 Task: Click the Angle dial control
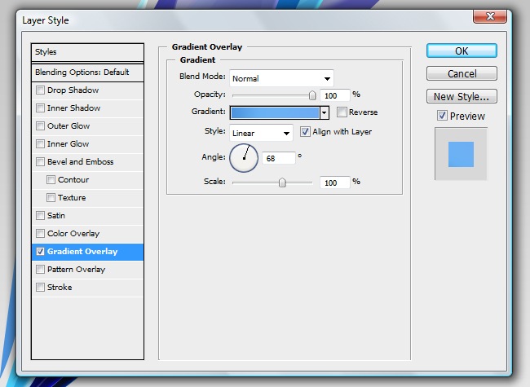pos(243,156)
